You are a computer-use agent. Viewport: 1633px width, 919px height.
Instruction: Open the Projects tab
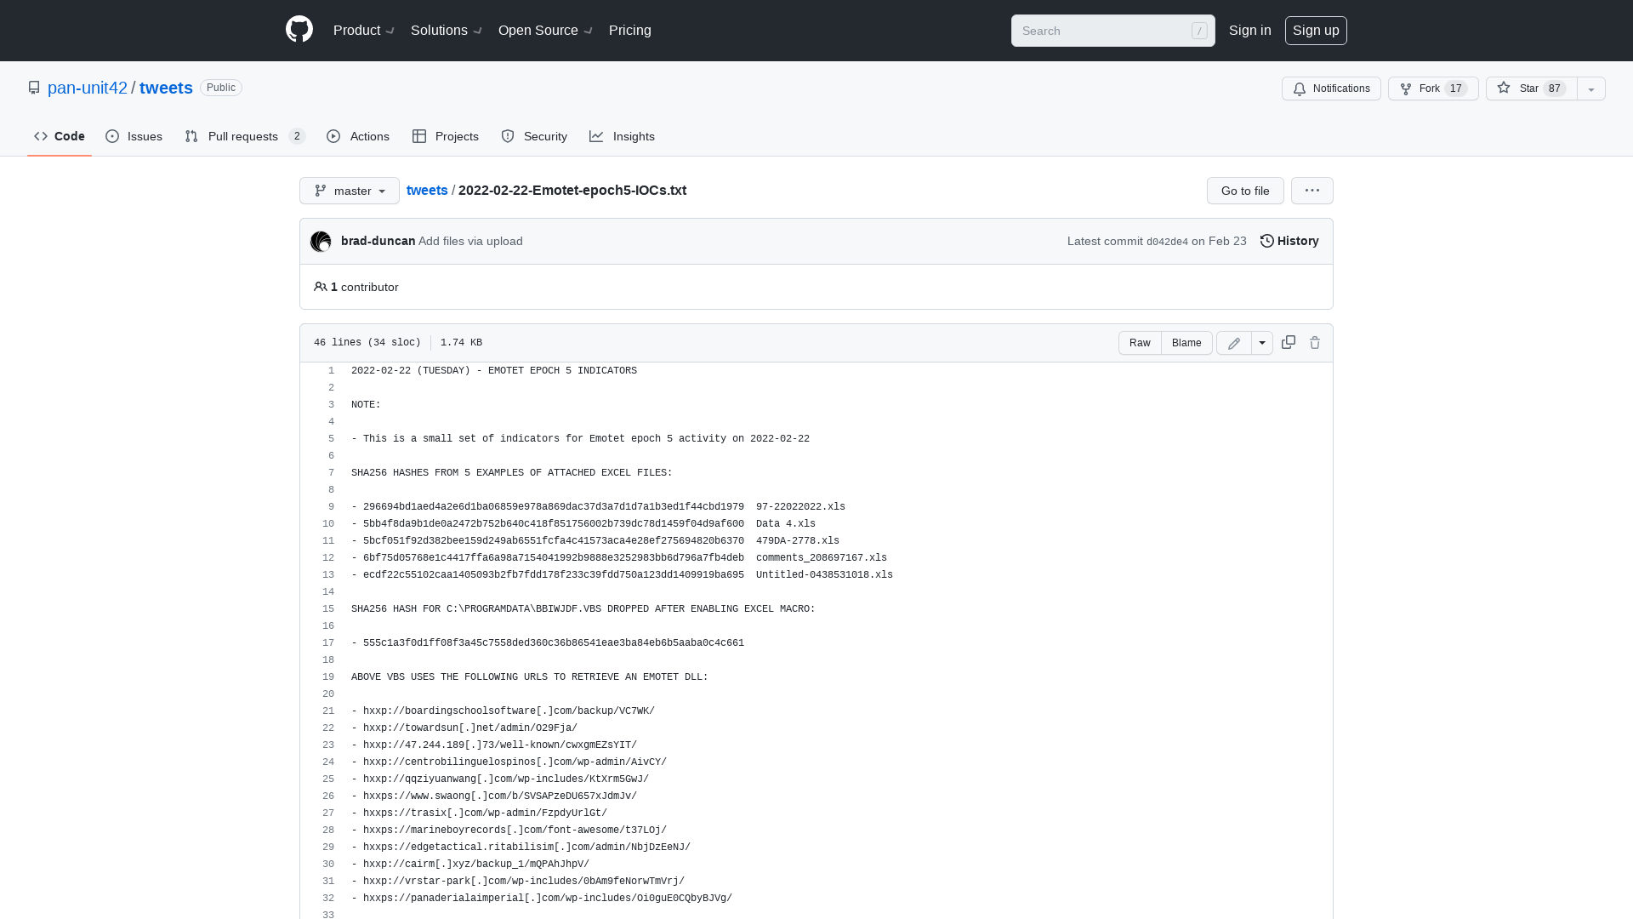pyautogui.click(x=446, y=136)
